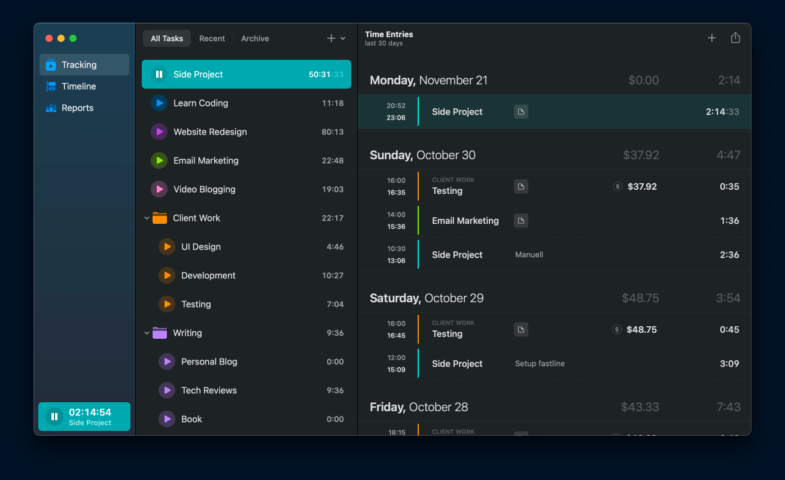785x480 pixels.
Task: Open the Reports section in sidebar
Action: 77,108
